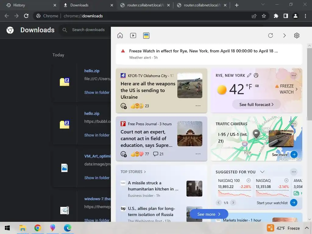The image size is (312, 234).
Task: Open Microsoft Edge from taskbar
Action: click(x=67, y=228)
